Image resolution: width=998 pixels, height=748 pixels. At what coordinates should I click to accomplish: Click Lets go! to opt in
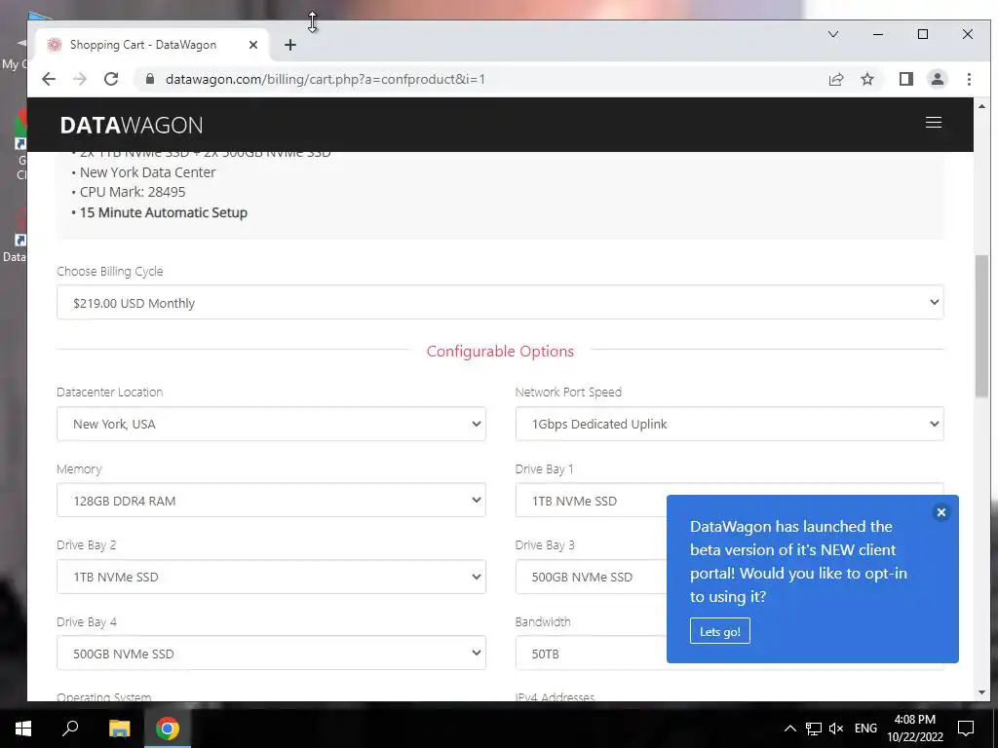720,631
